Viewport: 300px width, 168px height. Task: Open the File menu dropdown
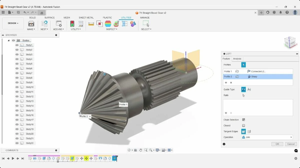coord(11,12)
